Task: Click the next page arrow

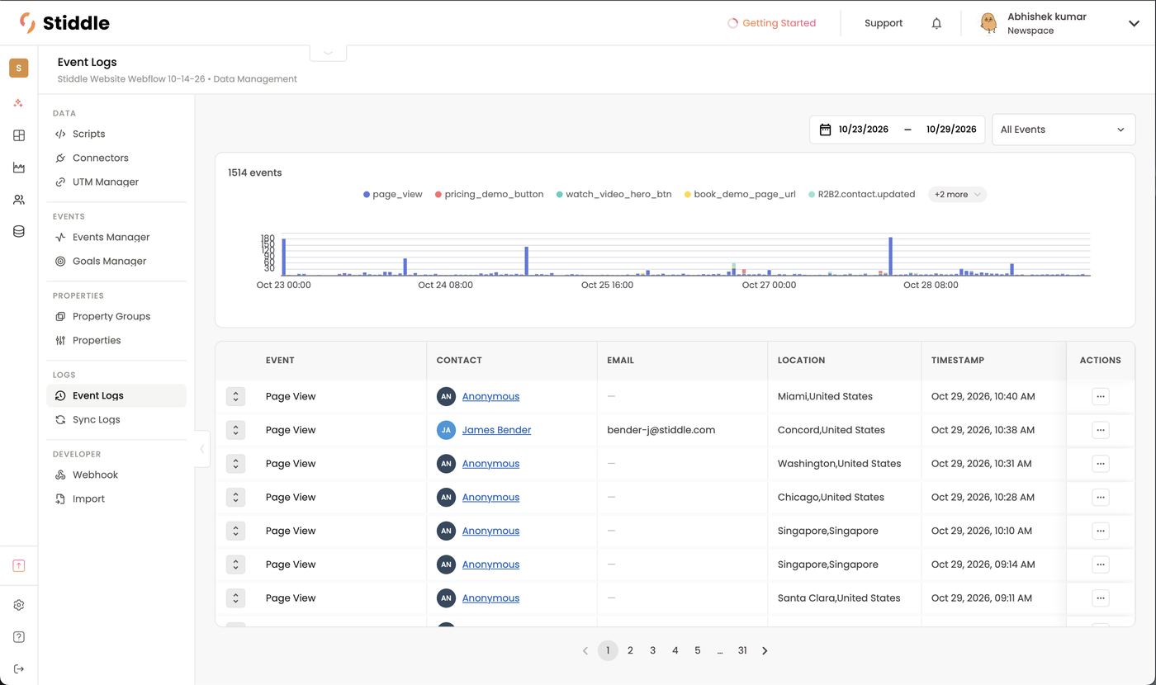Action: tap(765, 650)
